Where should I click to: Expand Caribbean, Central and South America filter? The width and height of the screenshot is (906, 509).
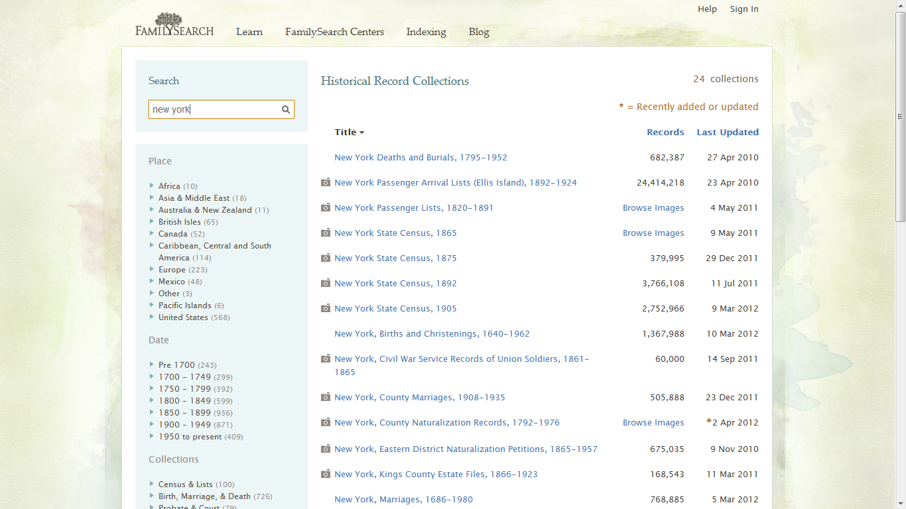tap(152, 245)
